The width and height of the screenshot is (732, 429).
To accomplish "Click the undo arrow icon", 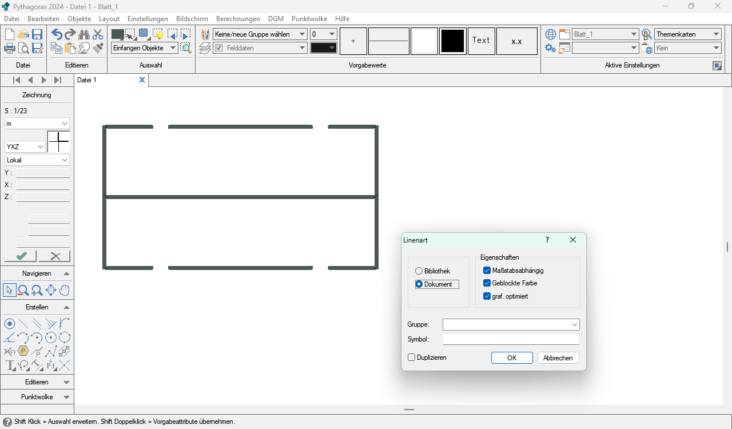I will pyautogui.click(x=57, y=34).
